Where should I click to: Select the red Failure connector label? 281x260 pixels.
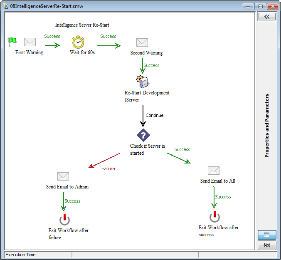(x=108, y=168)
